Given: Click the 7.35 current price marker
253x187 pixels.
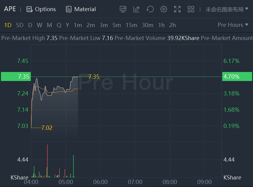Looking at the screenshot, I should pos(16,76).
